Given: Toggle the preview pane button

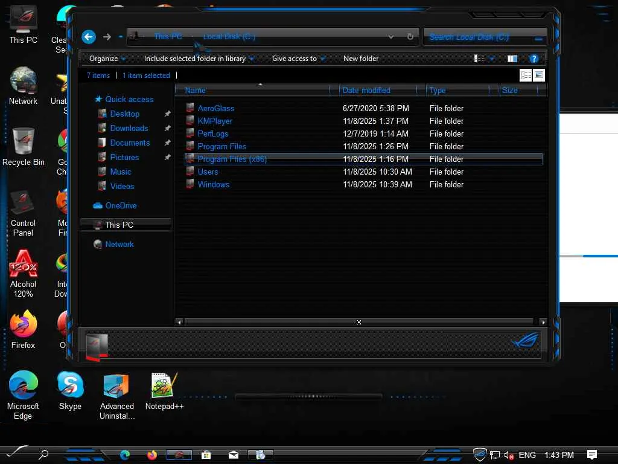Looking at the screenshot, I should click(512, 59).
